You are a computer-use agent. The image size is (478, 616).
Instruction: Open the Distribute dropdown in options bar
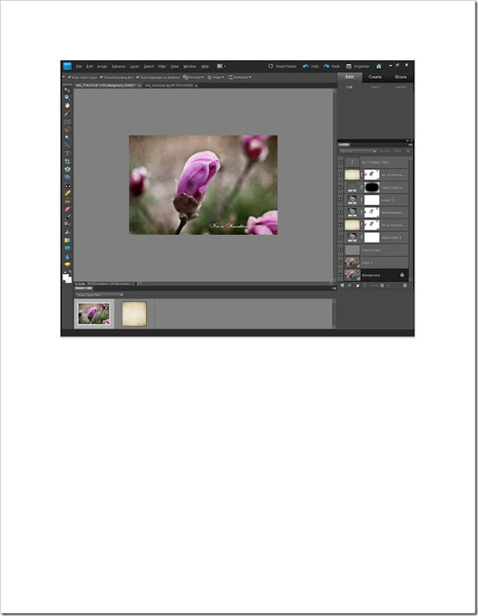(x=239, y=78)
